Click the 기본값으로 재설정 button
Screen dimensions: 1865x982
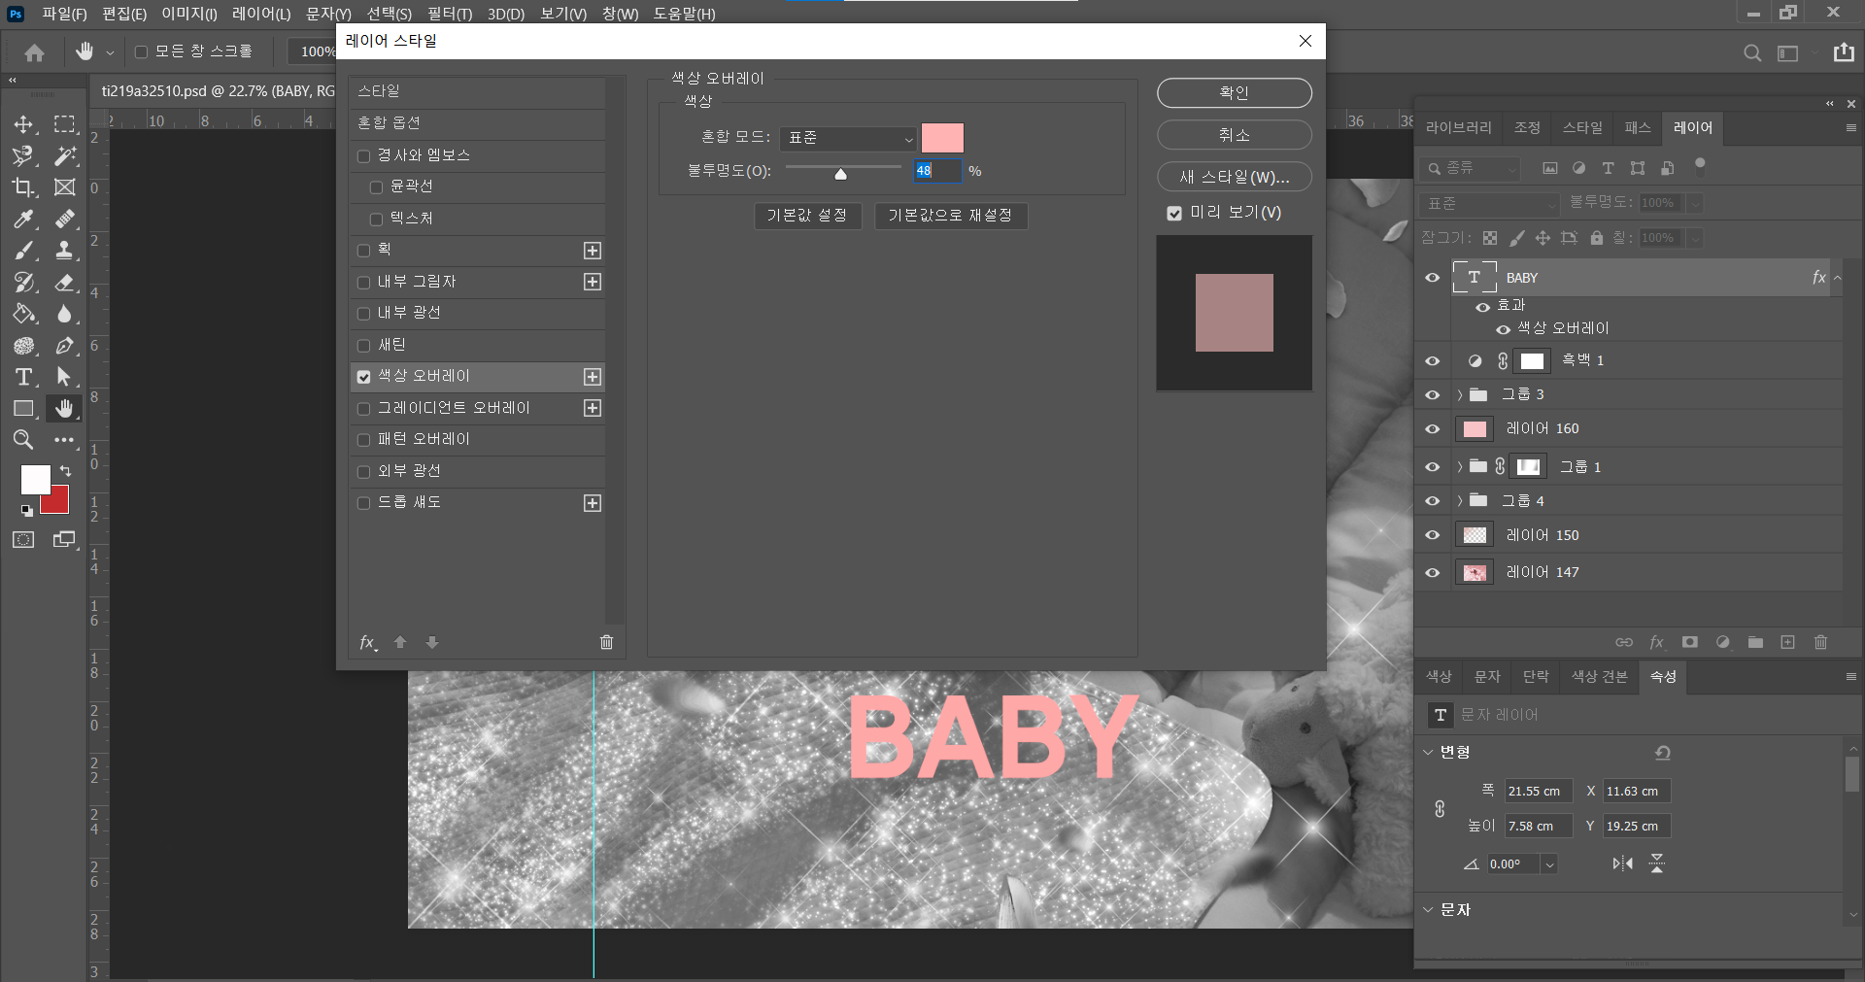point(950,216)
